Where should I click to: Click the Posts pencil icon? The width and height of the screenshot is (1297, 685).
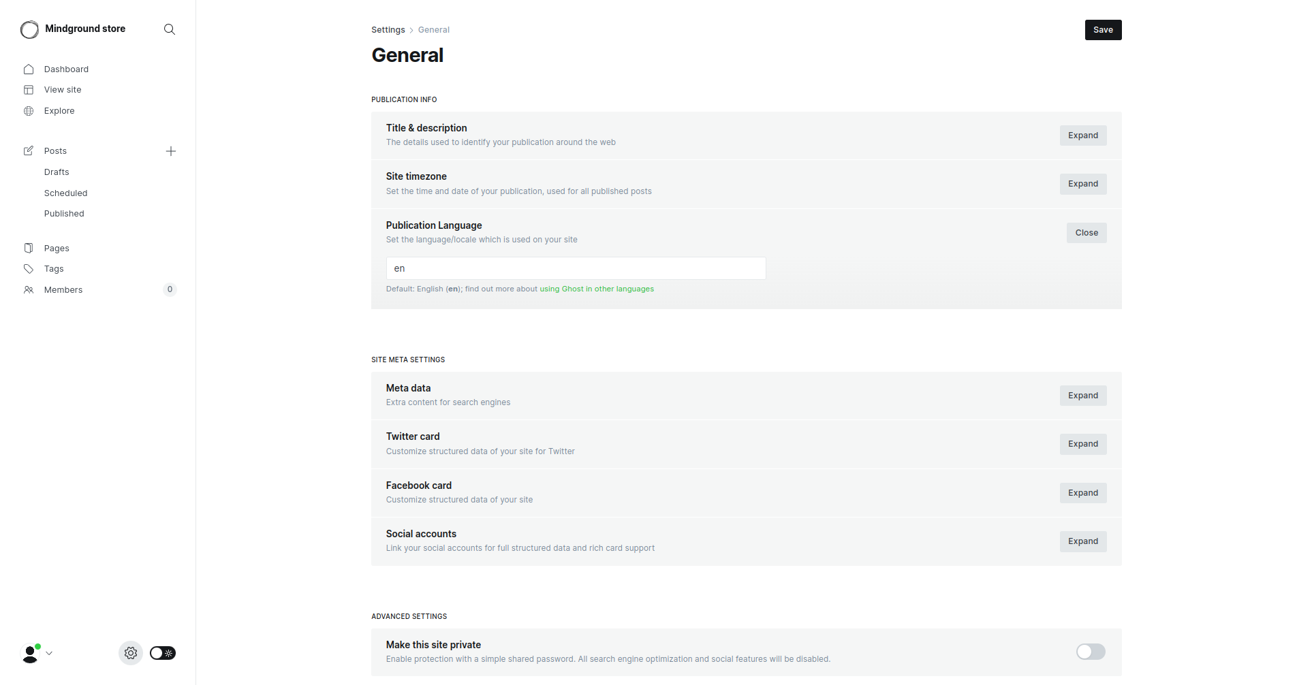pos(29,150)
